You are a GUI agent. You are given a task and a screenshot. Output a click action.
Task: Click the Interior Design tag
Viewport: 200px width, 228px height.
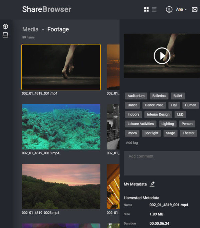click(158, 114)
